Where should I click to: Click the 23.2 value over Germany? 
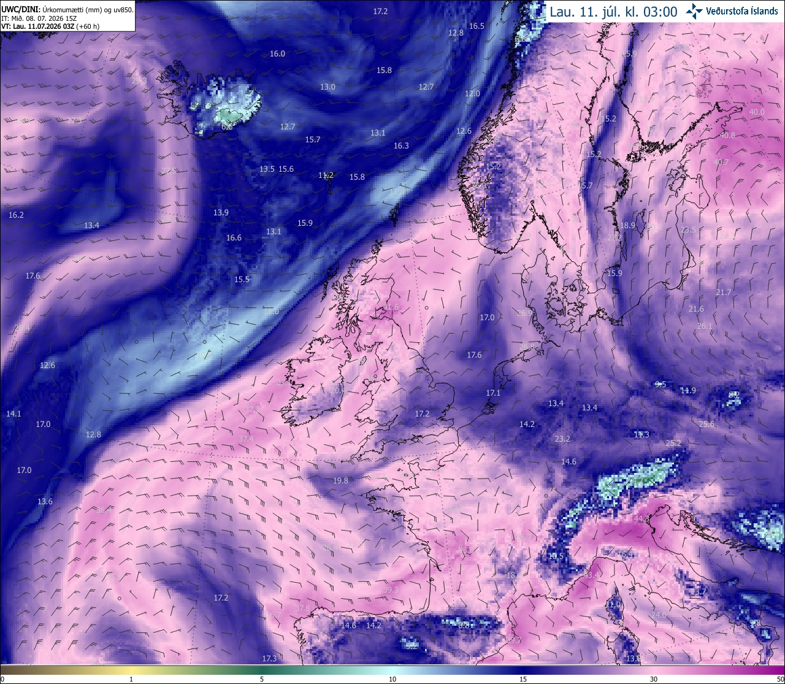[x=562, y=439]
